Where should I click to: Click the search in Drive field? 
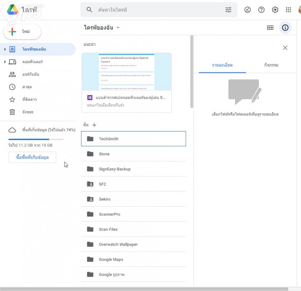(x=159, y=10)
